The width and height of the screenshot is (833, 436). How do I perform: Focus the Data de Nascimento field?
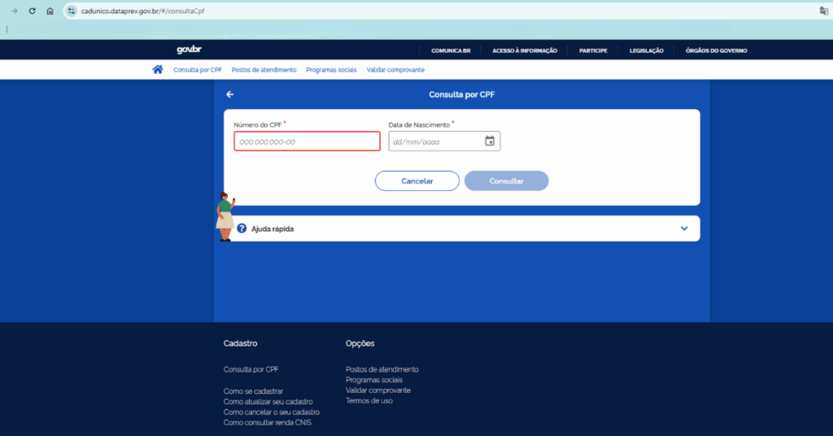click(444, 142)
